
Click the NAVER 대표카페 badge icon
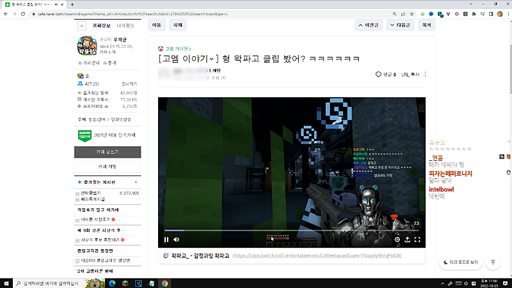[x=84, y=135]
